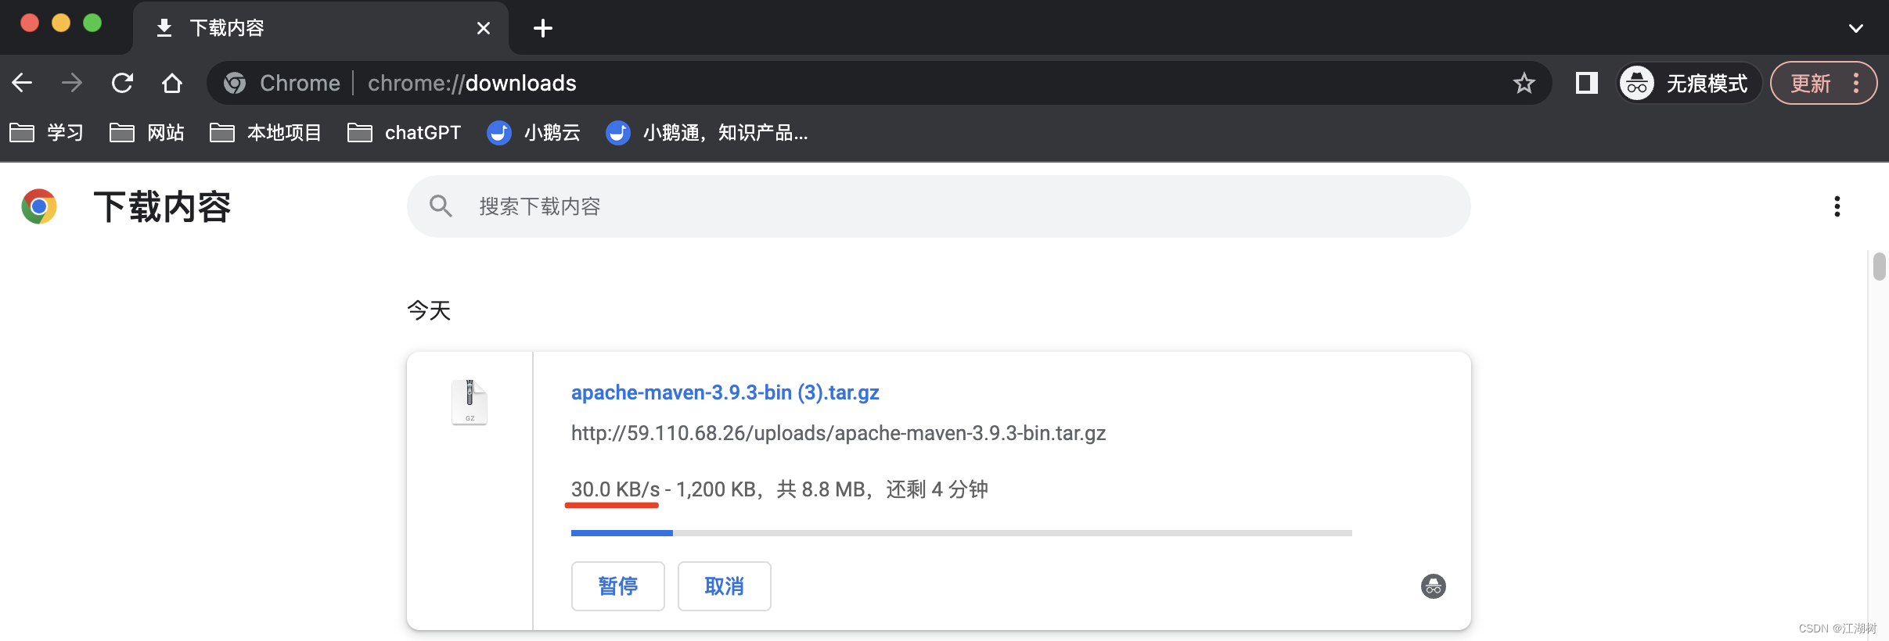Reload the downloads page
The image size is (1889, 641).
(122, 83)
